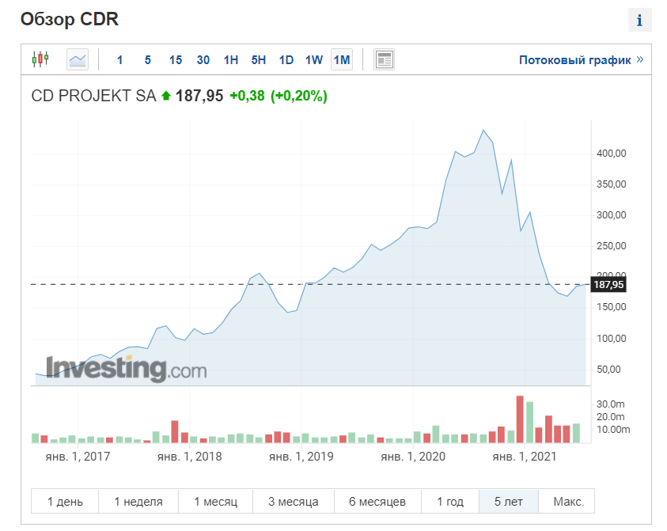Select the candlestick chart type icon

[x=40, y=59]
